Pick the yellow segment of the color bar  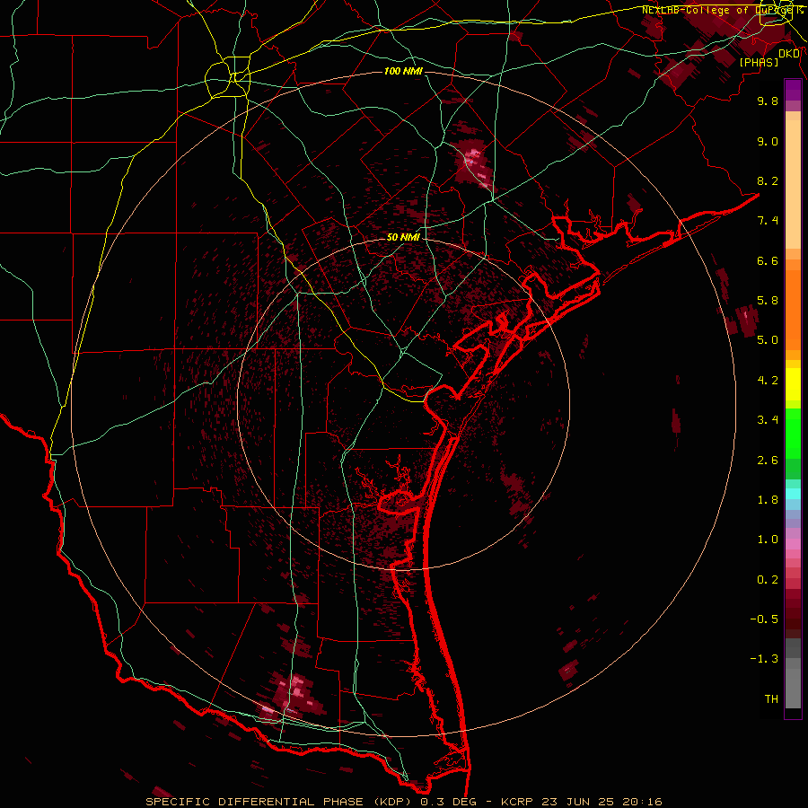[x=793, y=384]
